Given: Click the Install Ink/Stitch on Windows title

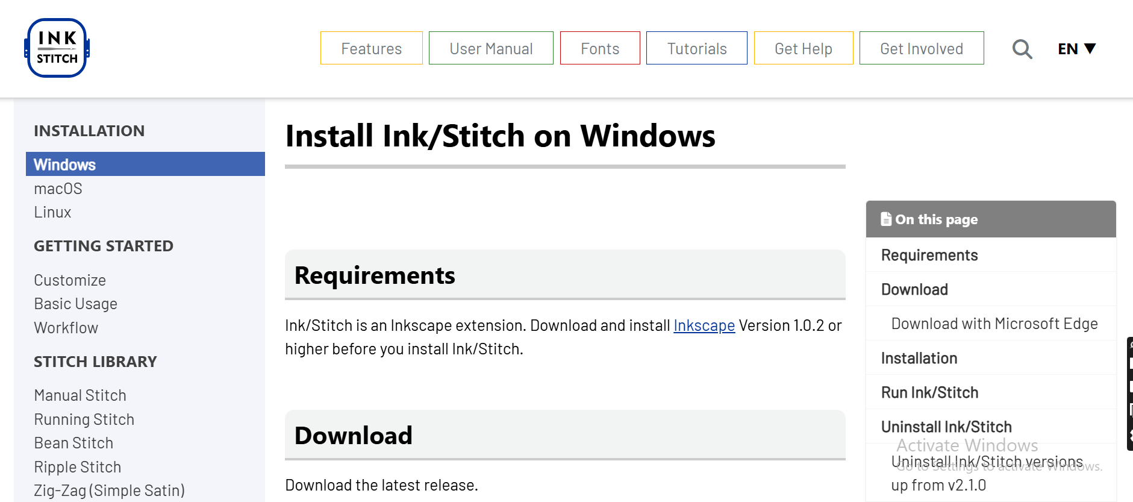Looking at the screenshot, I should tap(500, 136).
